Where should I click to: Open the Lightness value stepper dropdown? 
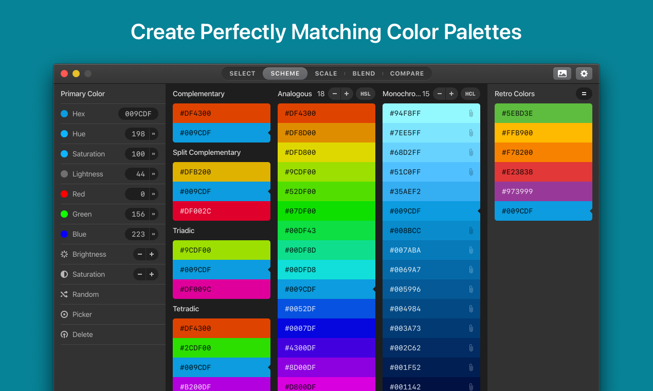(153, 174)
